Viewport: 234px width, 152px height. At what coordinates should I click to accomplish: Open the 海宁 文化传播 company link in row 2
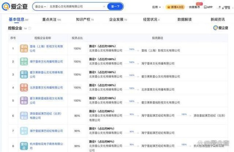(x=46, y=61)
